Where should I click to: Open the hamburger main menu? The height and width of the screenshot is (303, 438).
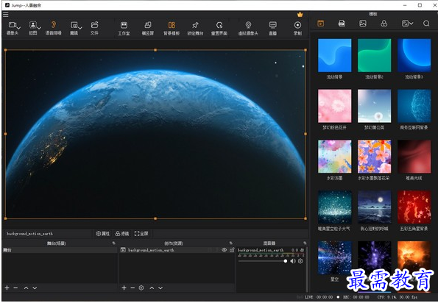click(6, 14)
